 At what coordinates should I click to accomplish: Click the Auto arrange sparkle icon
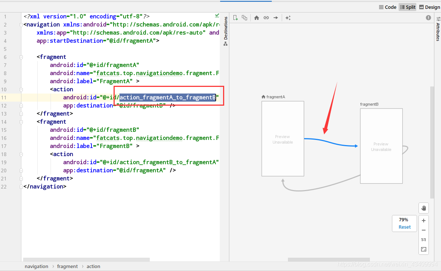[x=288, y=18]
